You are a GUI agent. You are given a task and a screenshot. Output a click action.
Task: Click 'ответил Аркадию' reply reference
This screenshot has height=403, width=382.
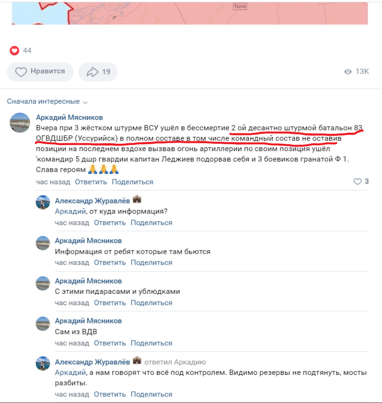(x=175, y=362)
